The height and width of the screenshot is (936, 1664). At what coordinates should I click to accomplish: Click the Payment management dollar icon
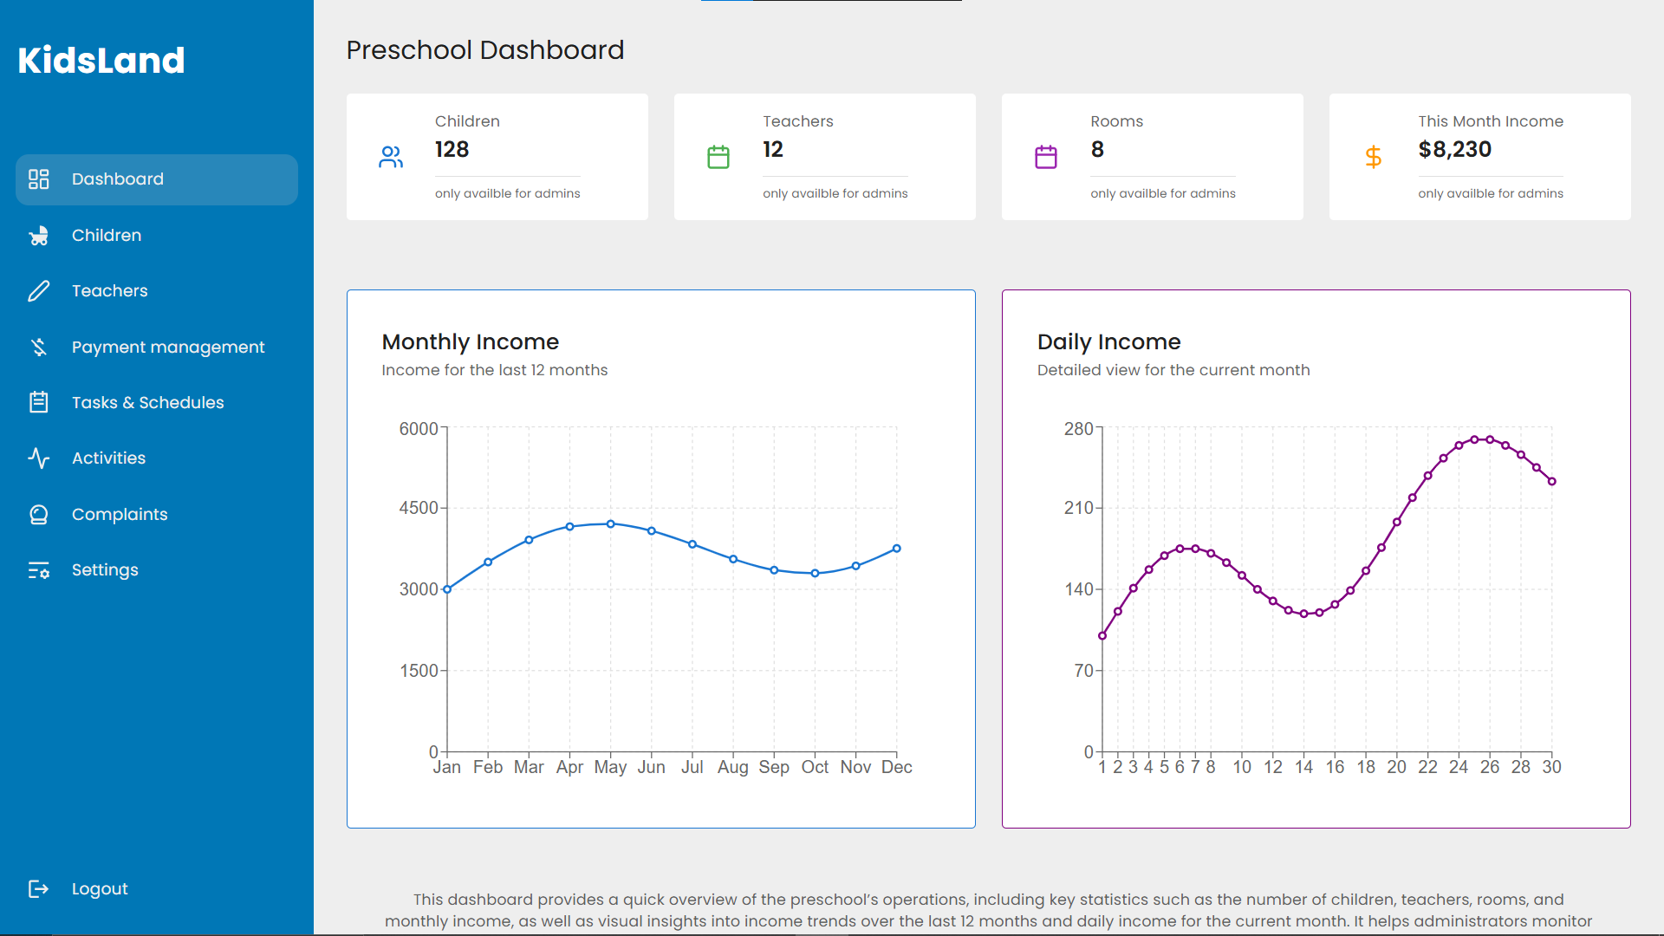click(x=39, y=348)
